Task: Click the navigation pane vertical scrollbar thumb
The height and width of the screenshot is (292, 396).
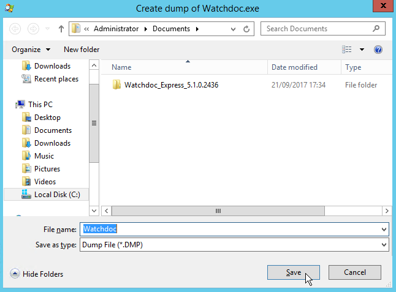Action: pyautogui.click(x=94, y=123)
